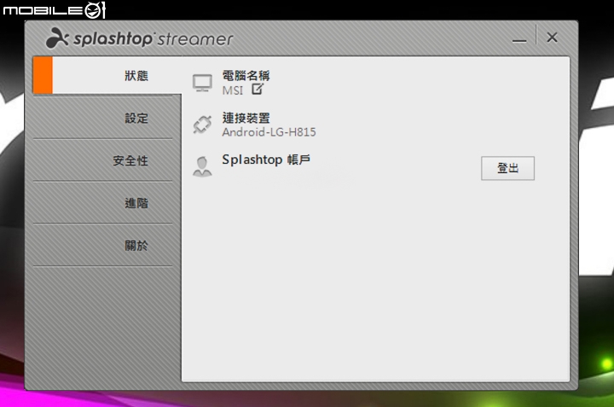Open the 關於 tab

click(103, 246)
